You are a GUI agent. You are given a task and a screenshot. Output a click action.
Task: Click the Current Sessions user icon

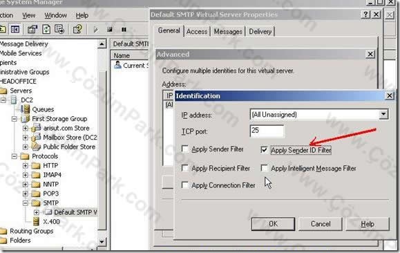click(x=117, y=65)
